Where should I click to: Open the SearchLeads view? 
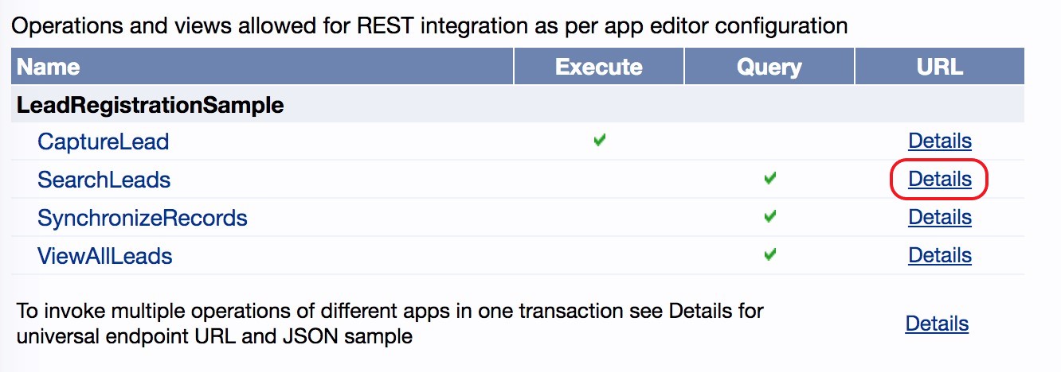104,180
